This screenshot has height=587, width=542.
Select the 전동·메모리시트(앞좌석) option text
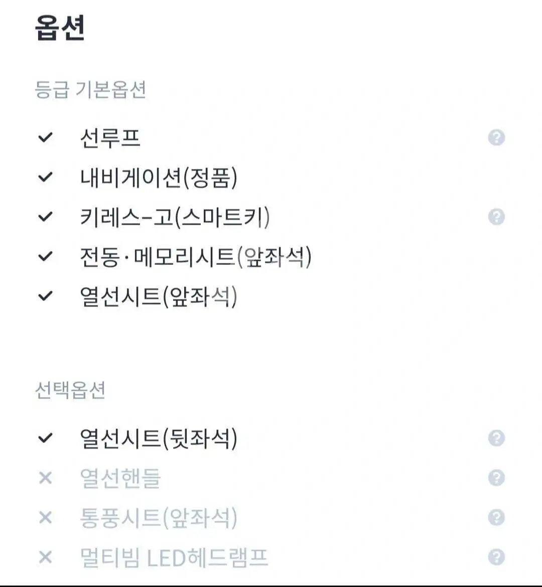(x=196, y=257)
